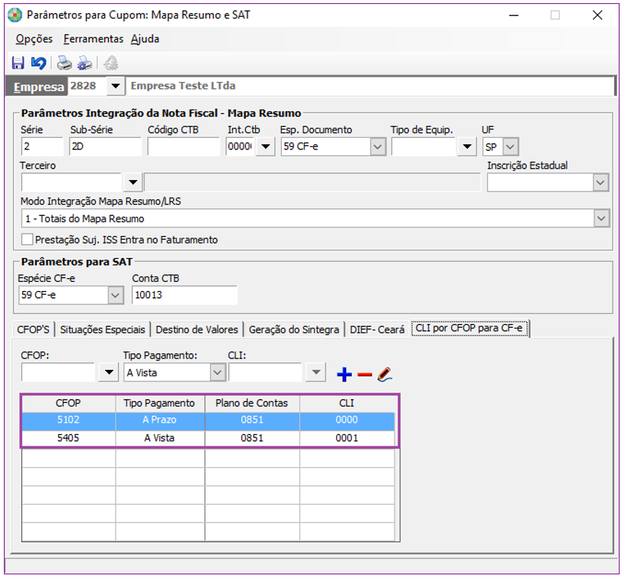Open the Terceiro dropdown arrow
This screenshot has height=579, width=625.
[x=133, y=182]
